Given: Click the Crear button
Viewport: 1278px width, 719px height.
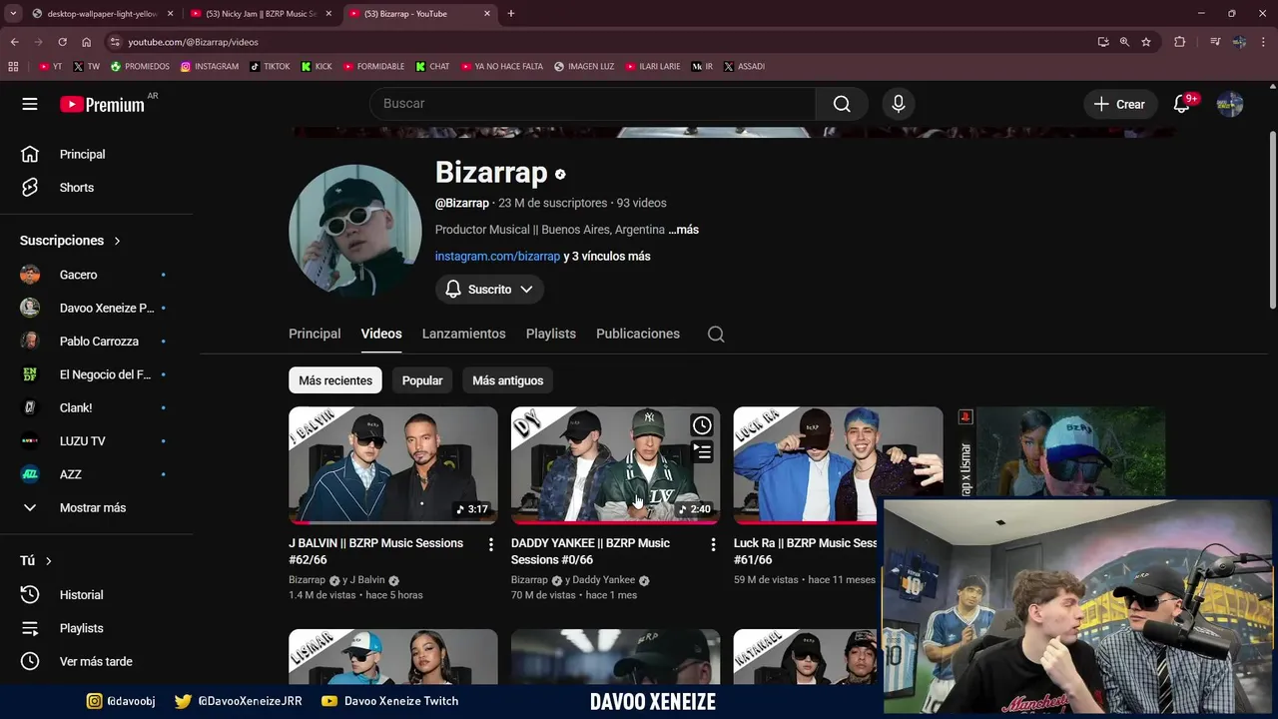Looking at the screenshot, I should pos(1119,104).
